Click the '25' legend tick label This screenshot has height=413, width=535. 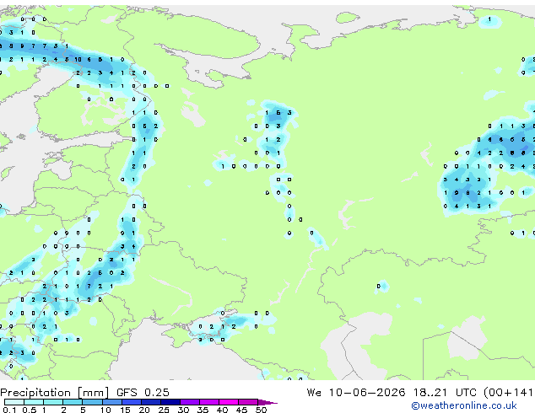click(164, 410)
